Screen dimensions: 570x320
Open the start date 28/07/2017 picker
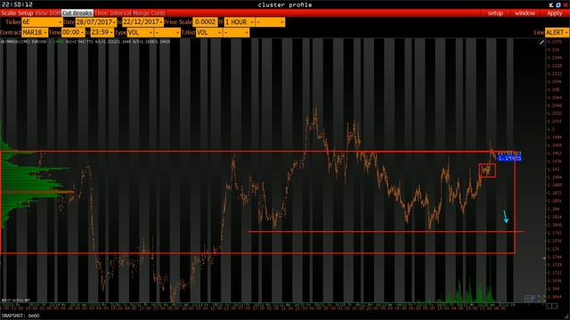point(96,22)
